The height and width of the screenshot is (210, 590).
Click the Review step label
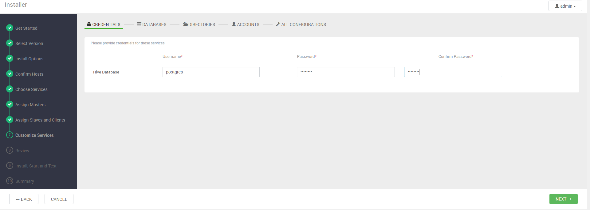point(22,151)
